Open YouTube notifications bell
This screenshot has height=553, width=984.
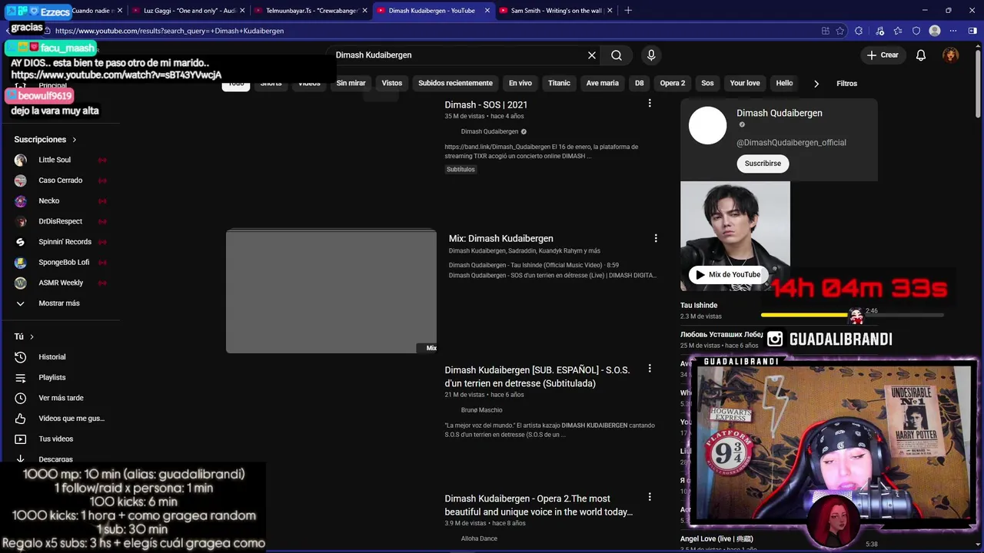pos(921,55)
